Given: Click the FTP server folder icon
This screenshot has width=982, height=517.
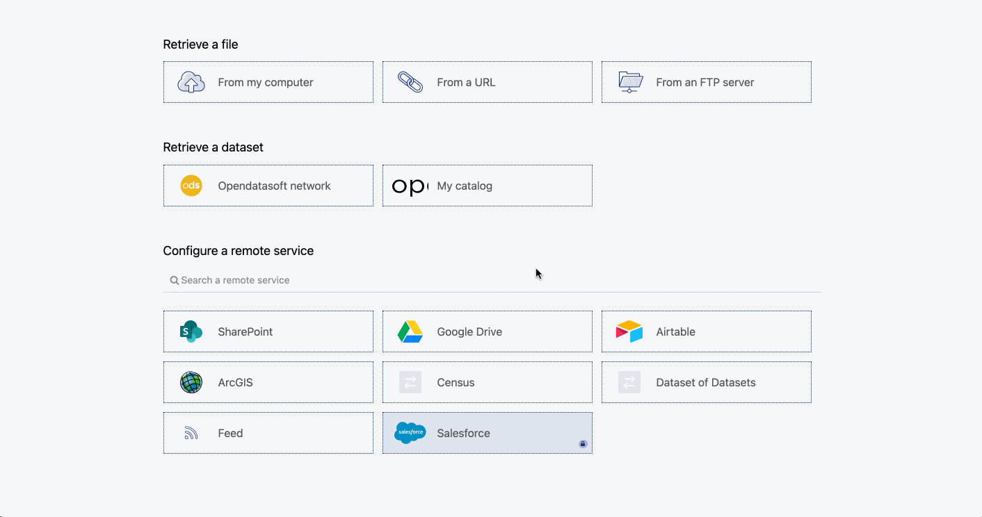Looking at the screenshot, I should tap(630, 82).
